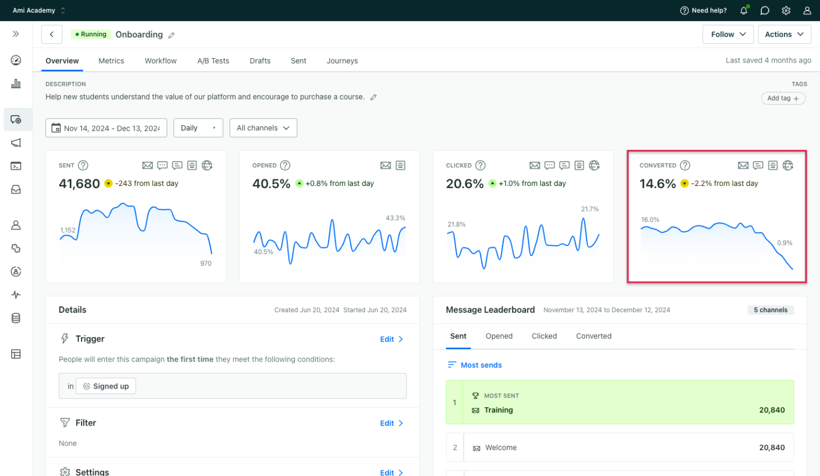820x476 pixels.
Task: Open the settings gear in top bar
Action: click(786, 11)
